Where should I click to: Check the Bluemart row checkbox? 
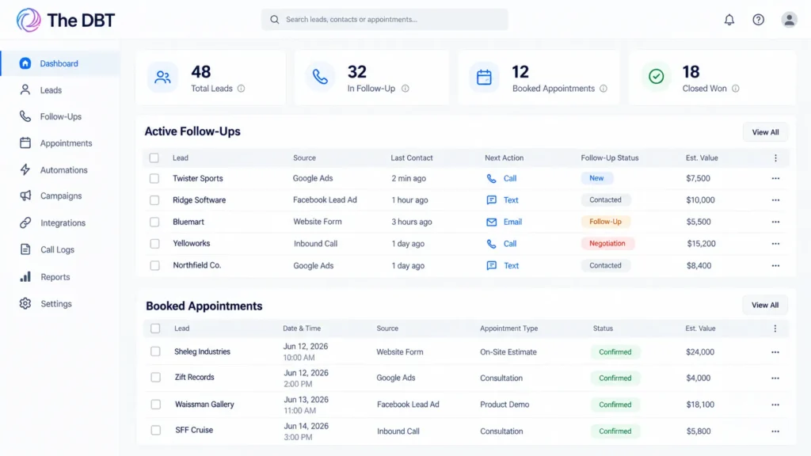tap(154, 222)
